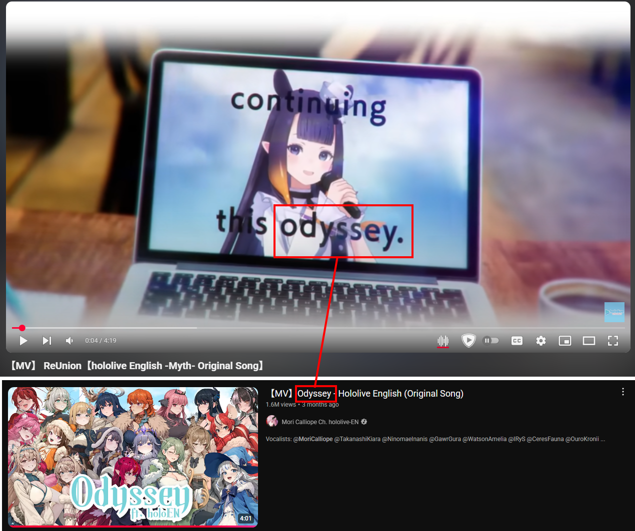The height and width of the screenshot is (531, 635).
Task: Click the shield play extension icon
Action: [x=468, y=341]
